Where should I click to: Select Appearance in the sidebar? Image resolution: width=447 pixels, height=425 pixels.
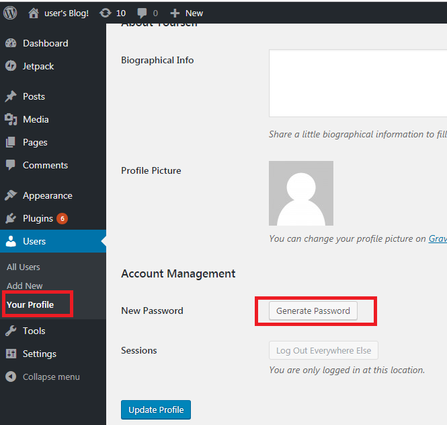point(48,196)
